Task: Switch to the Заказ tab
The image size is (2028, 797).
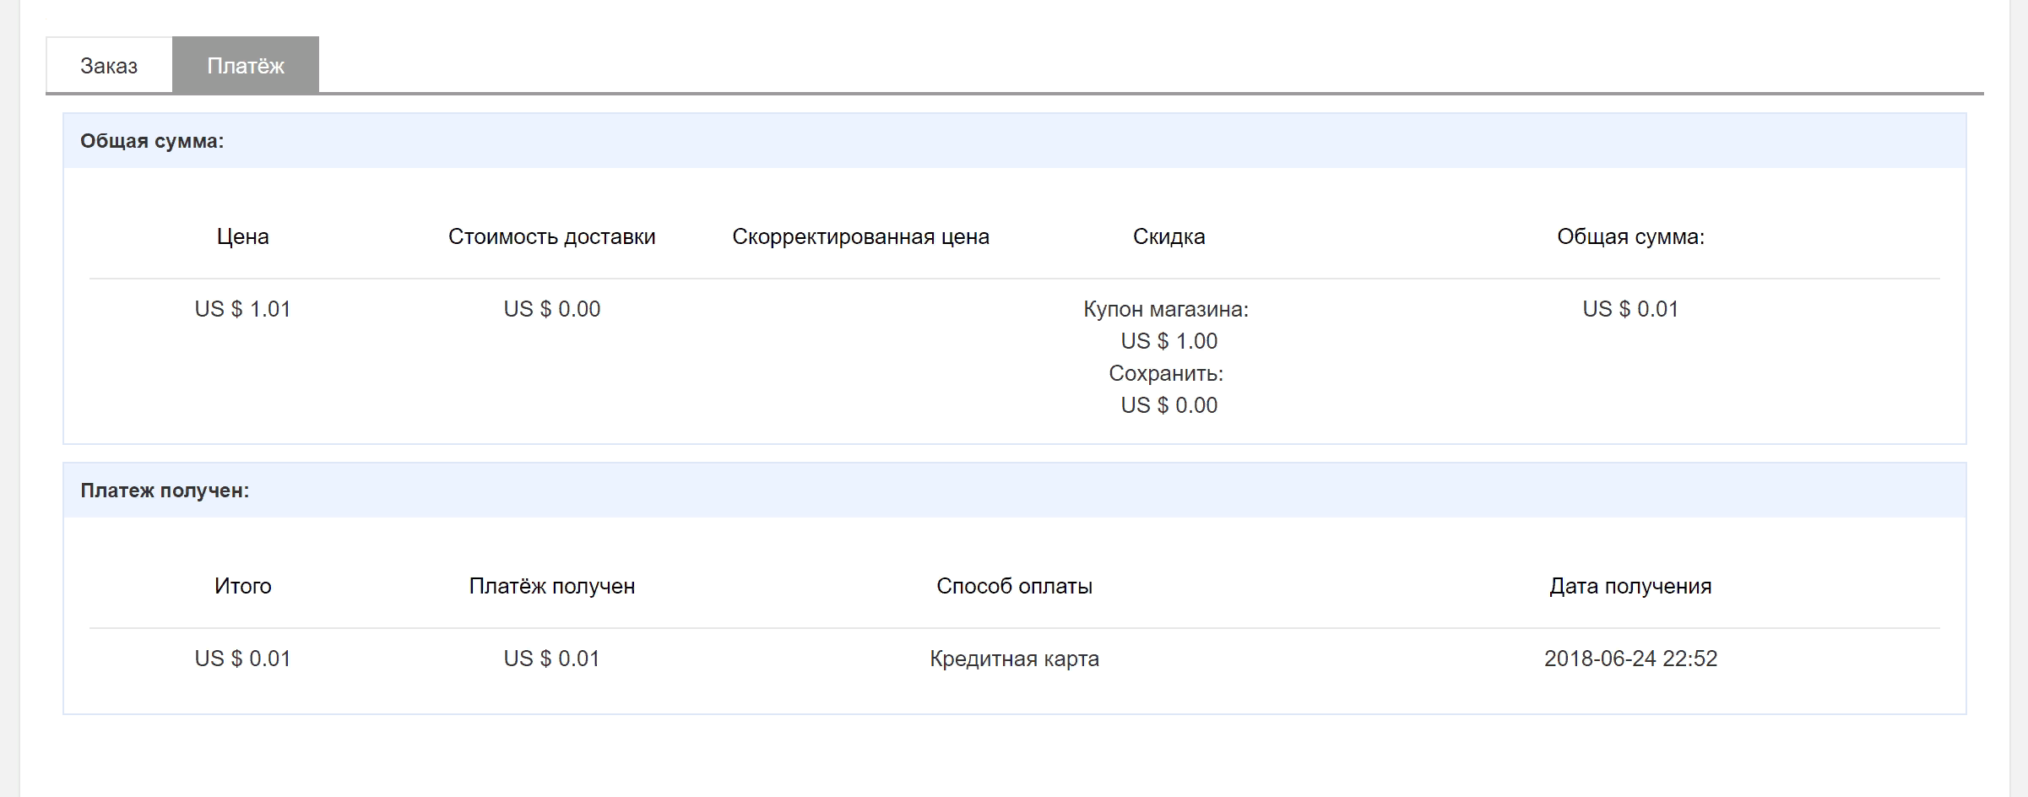Action: tap(109, 65)
